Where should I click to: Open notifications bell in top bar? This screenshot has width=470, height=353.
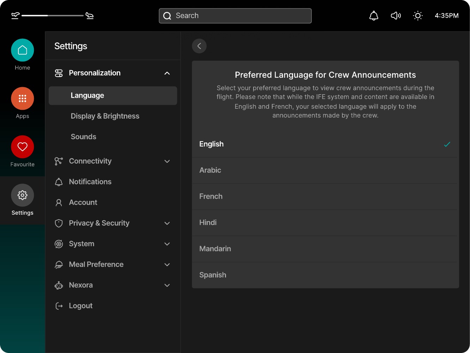[x=374, y=16]
